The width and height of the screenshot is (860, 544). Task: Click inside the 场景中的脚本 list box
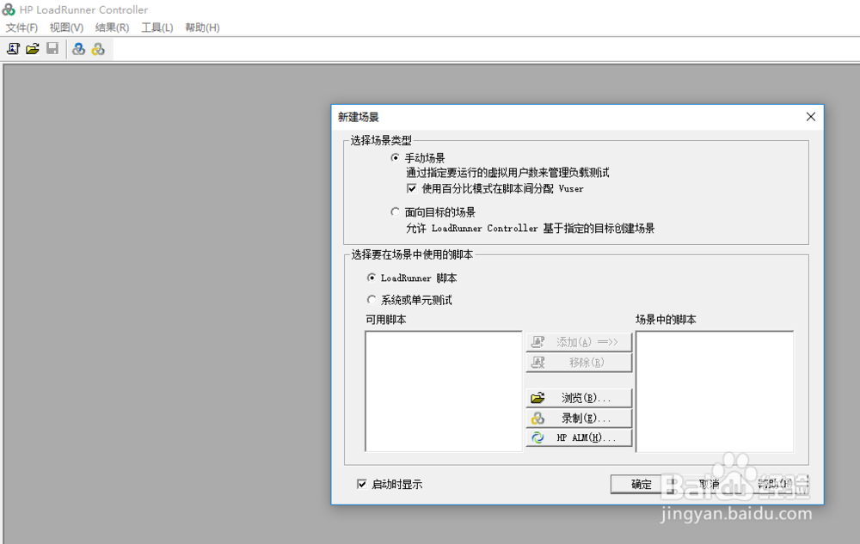coord(715,391)
